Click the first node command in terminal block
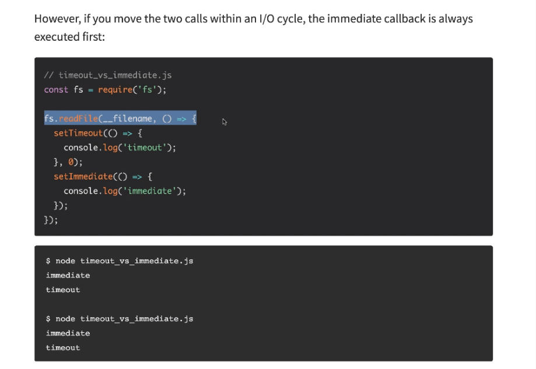 pos(120,261)
